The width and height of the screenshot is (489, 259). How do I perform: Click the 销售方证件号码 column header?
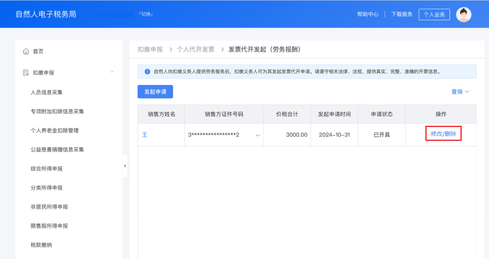(x=224, y=114)
